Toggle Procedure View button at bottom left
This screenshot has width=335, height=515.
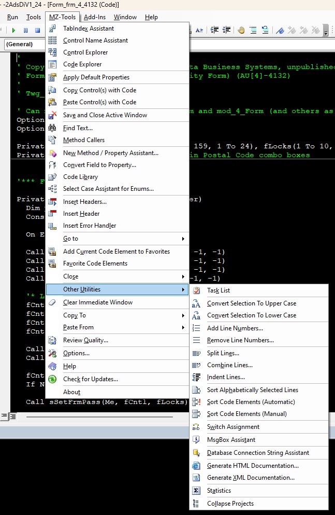click(x=4, y=416)
